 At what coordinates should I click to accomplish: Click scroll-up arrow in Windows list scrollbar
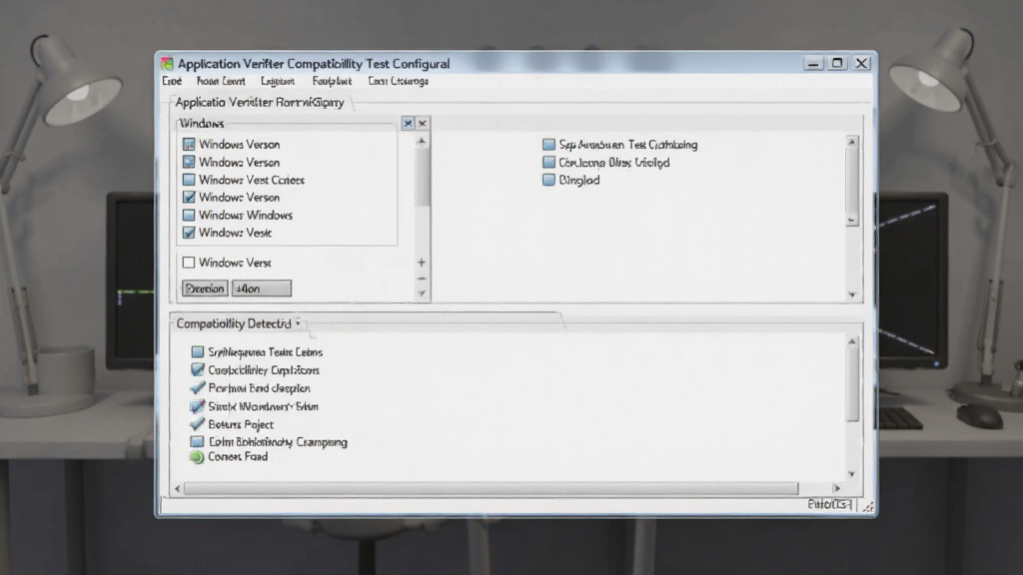(x=422, y=141)
